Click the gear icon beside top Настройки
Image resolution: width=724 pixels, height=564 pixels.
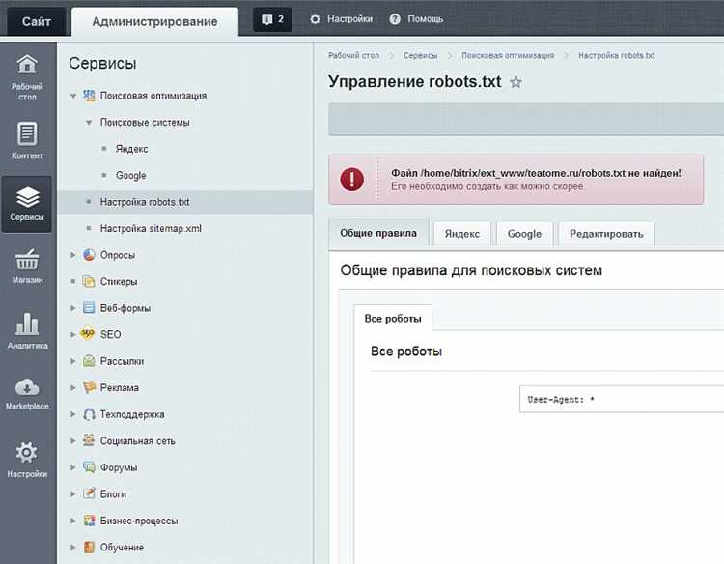[x=315, y=19]
